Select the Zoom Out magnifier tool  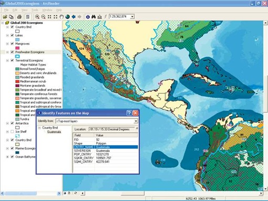tap(43, 17)
